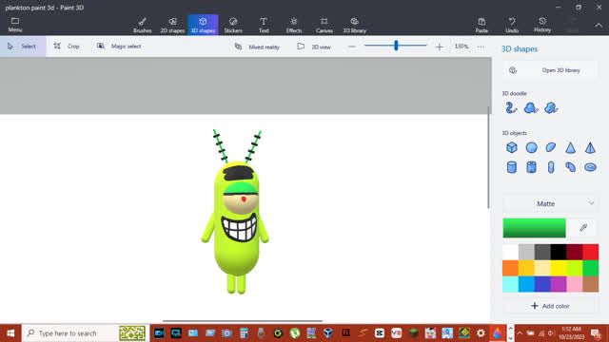
Task: Choose the pink color swatch
Action: click(x=575, y=284)
